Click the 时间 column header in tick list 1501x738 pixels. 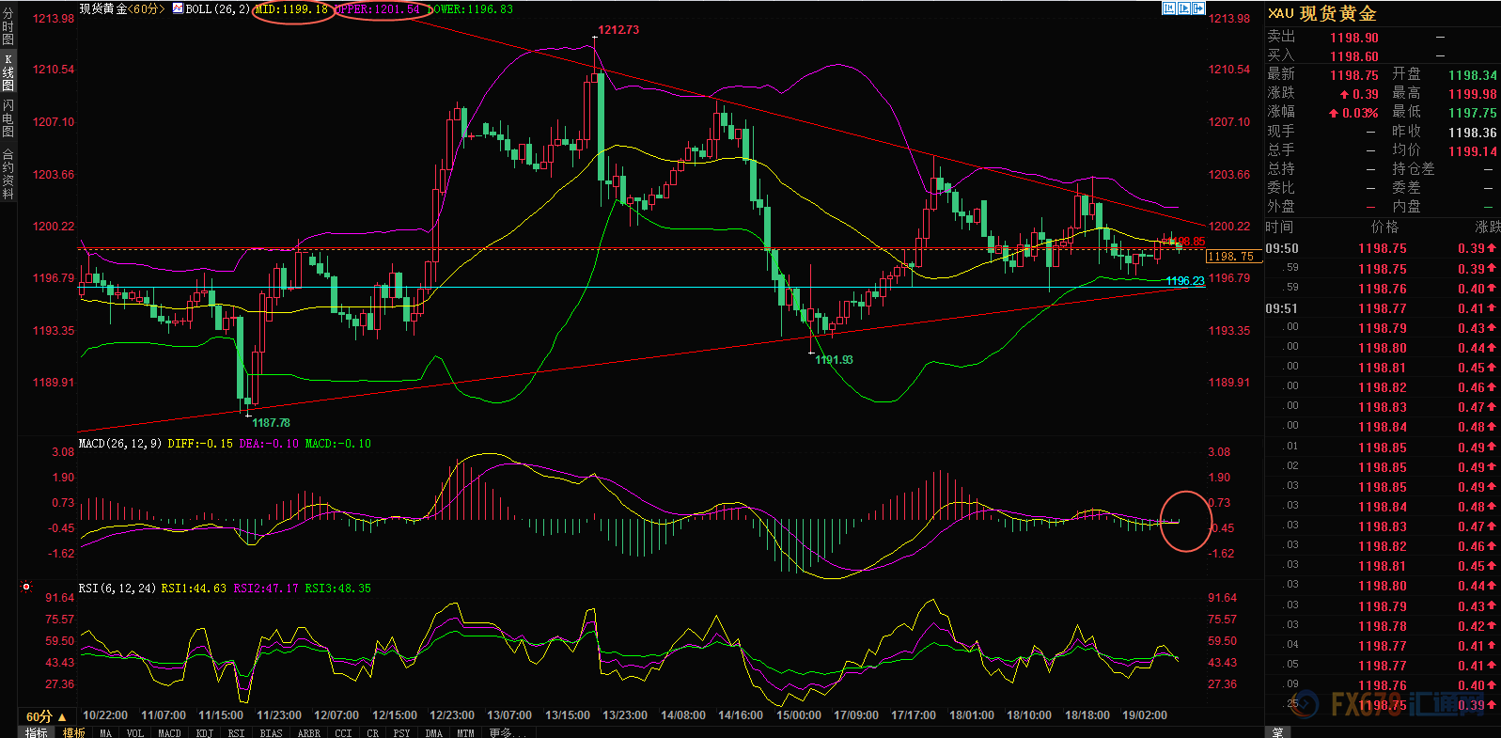tap(1279, 227)
